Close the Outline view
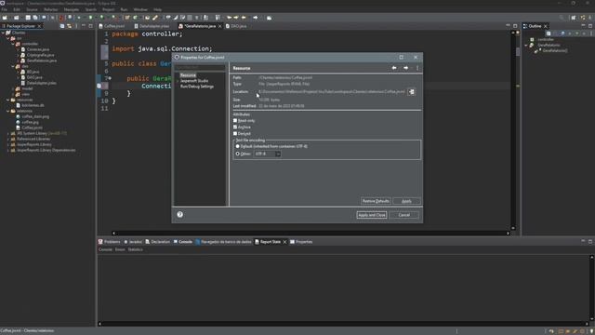 (546, 26)
